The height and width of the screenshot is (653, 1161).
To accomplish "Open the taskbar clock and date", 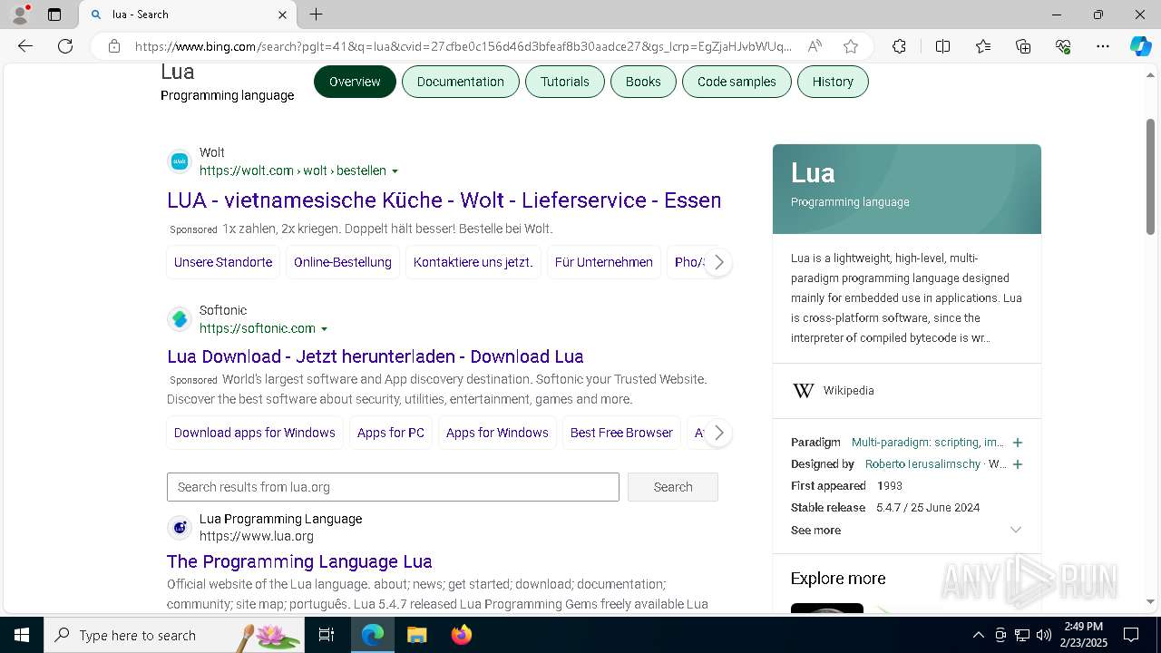I will [1084, 635].
